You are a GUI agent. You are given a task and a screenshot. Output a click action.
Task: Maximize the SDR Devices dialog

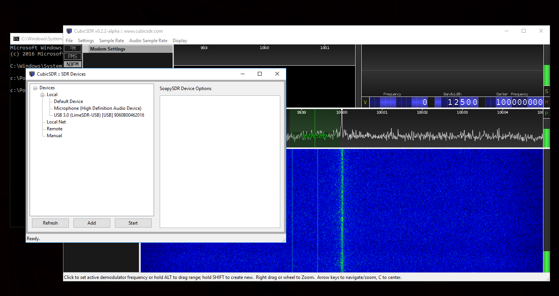tap(260, 74)
